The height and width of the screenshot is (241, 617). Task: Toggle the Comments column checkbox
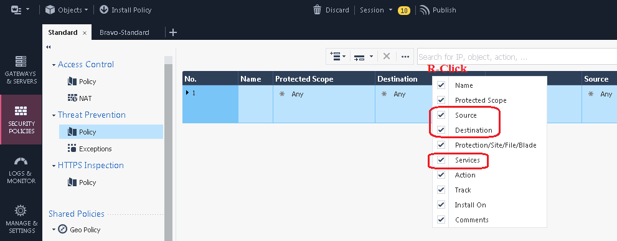pos(441,220)
